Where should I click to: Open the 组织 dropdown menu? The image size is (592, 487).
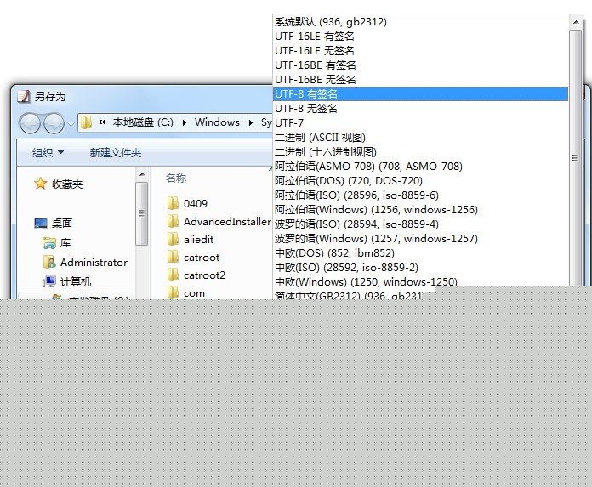click(x=48, y=153)
